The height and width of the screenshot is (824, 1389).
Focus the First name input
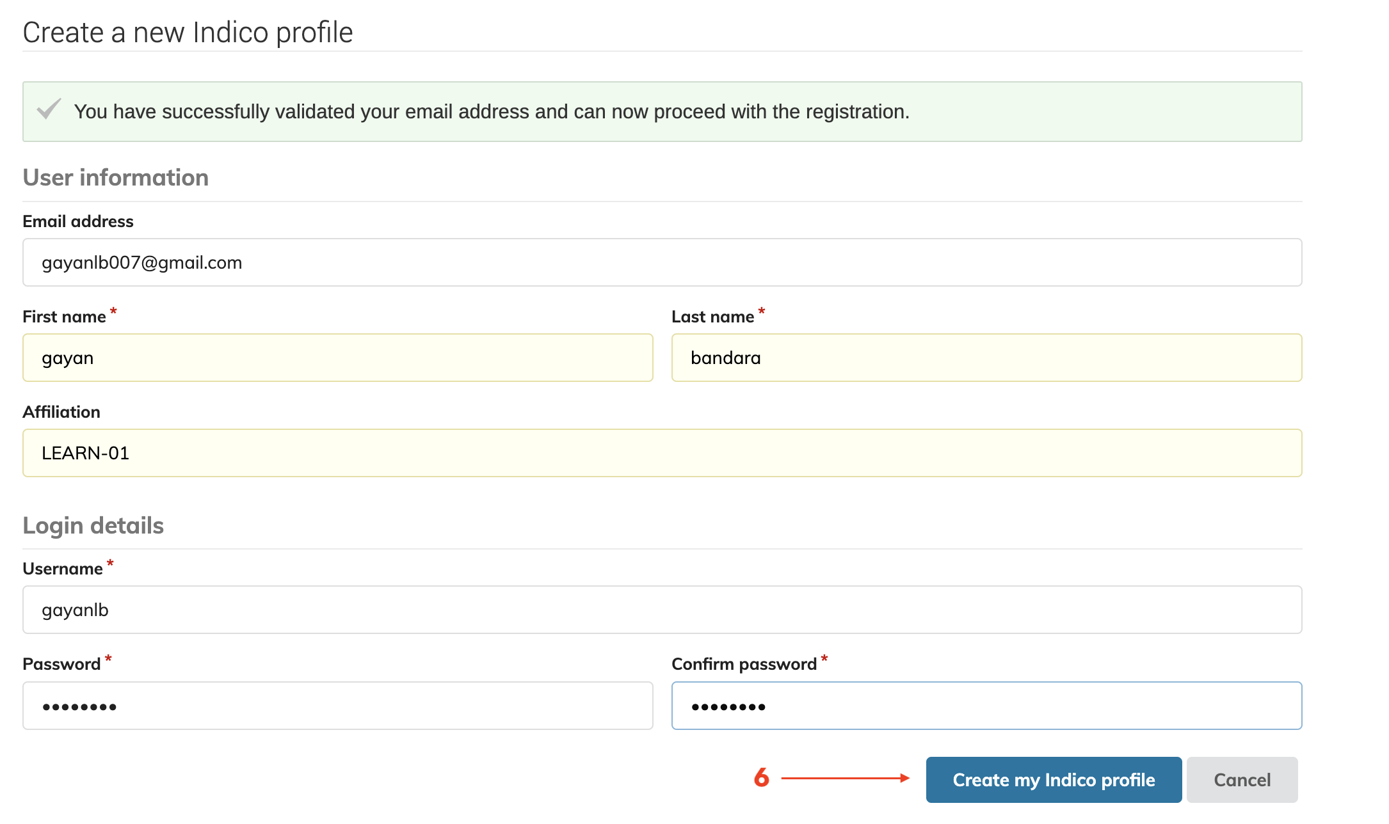pyautogui.click(x=337, y=358)
